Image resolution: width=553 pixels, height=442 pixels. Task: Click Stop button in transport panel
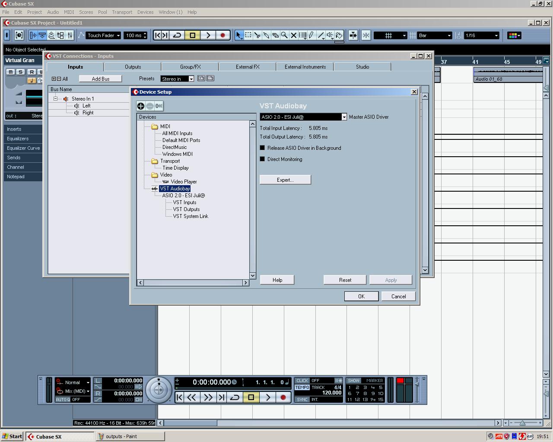point(251,397)
